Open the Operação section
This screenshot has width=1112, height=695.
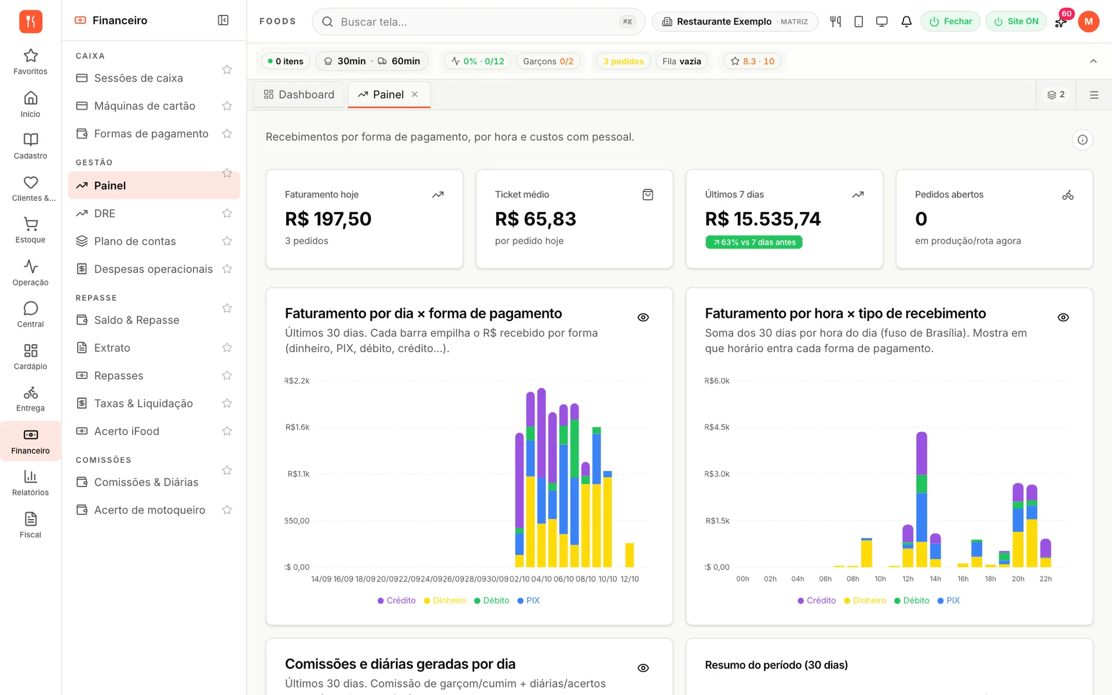[x=30, y=273]
